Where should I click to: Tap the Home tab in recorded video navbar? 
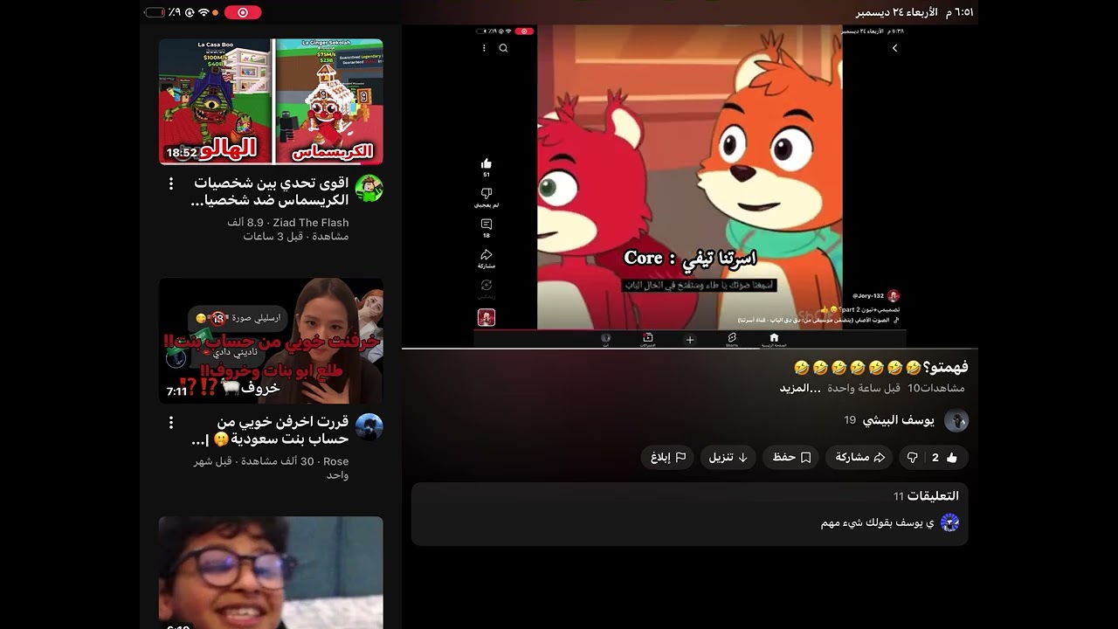click(773, 340)
